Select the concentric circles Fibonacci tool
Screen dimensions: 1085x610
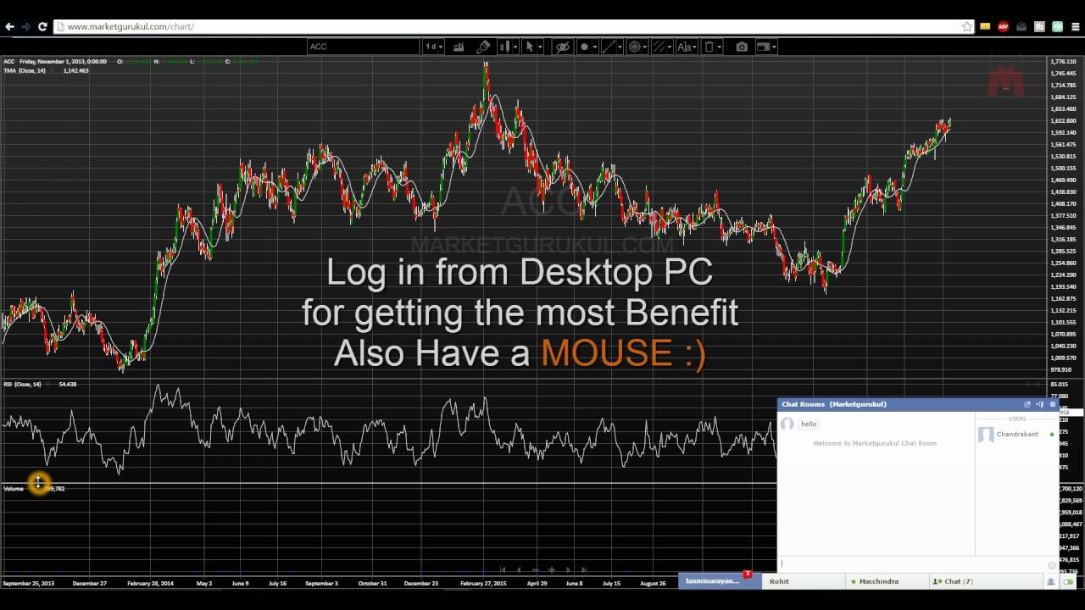634,47
